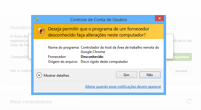Click the Disco rígido deste computador text
201x110 pixels.
click(x=104, y=62)
